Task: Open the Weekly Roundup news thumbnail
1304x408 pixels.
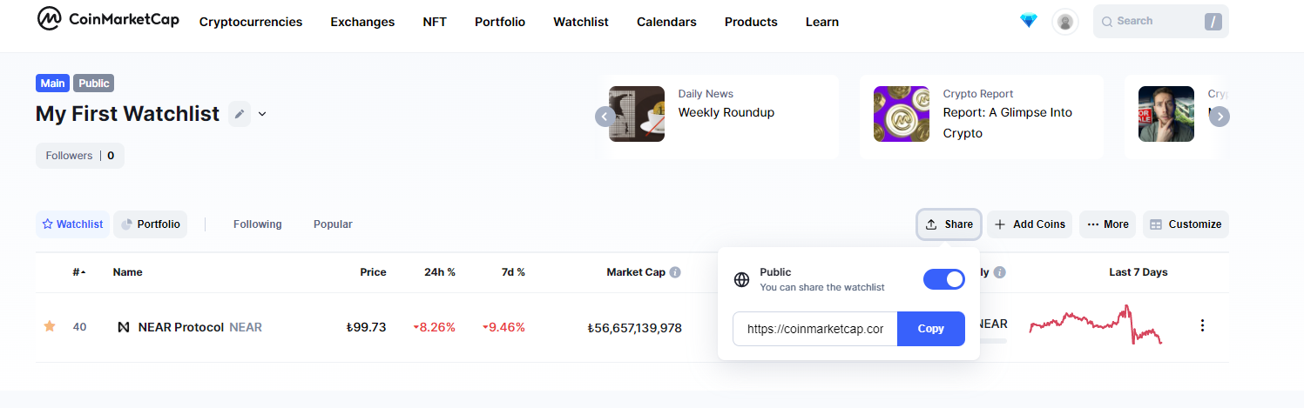Action: click(x=637, y=114)
